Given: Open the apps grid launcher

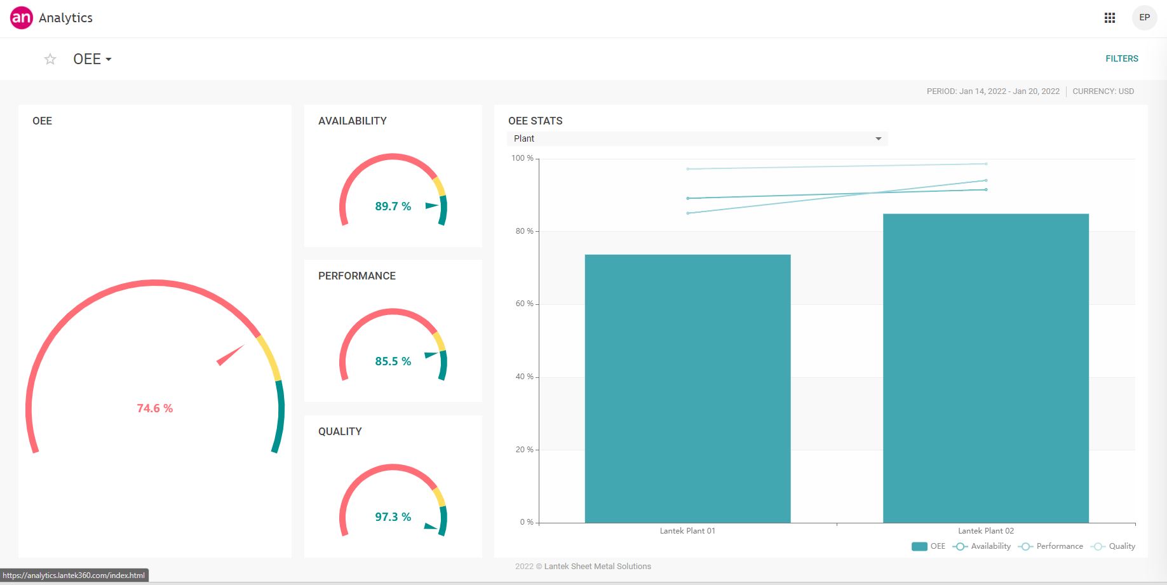Looking at the screenshot, I should 1109,18.
